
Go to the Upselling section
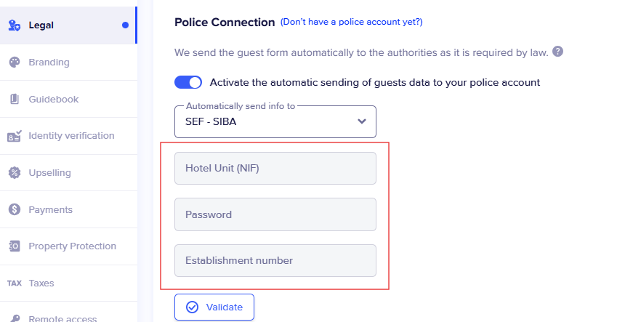pyautogui.click(x=68, y=173)
